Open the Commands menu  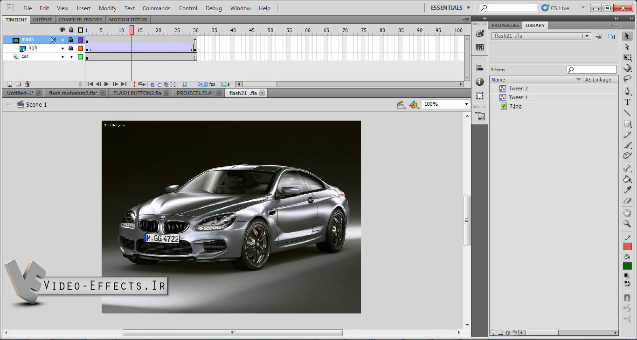(156, 8)
